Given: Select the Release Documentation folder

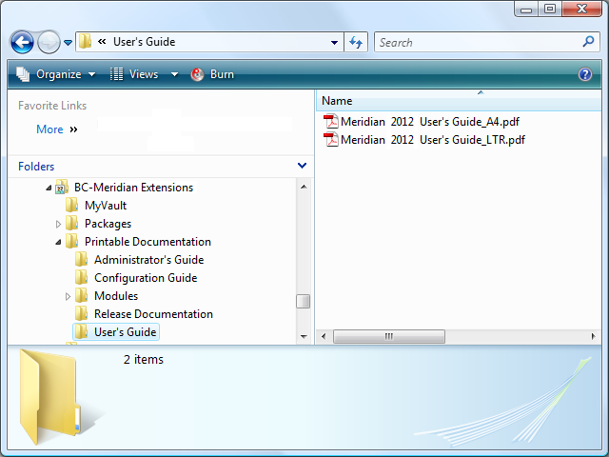Looking at the screenshot, I should coord(153,314).
